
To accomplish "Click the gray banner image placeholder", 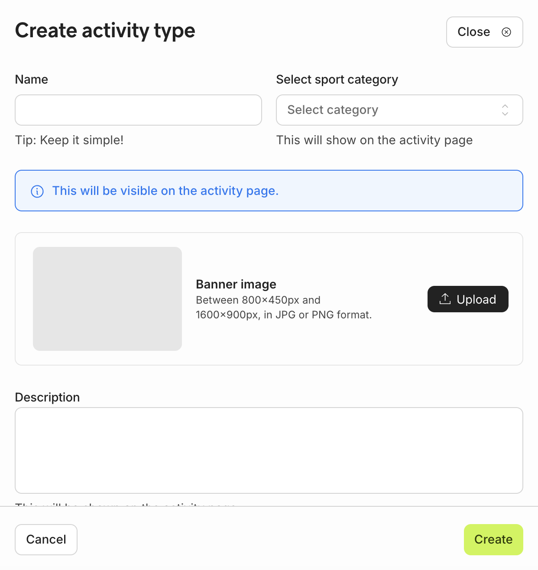I will click(x=107, y=299).
